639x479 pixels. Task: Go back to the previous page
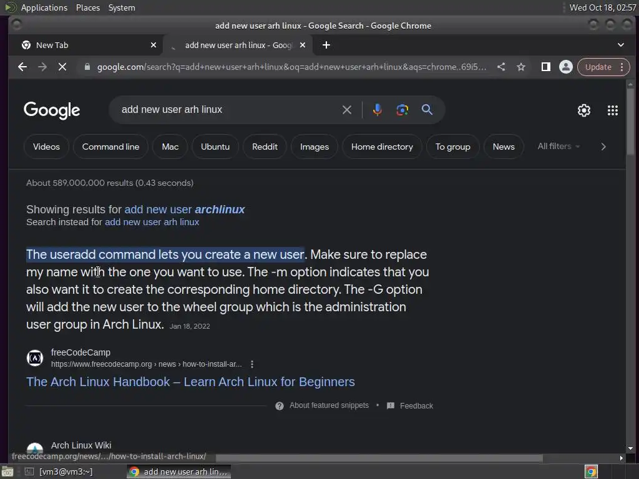22,67
